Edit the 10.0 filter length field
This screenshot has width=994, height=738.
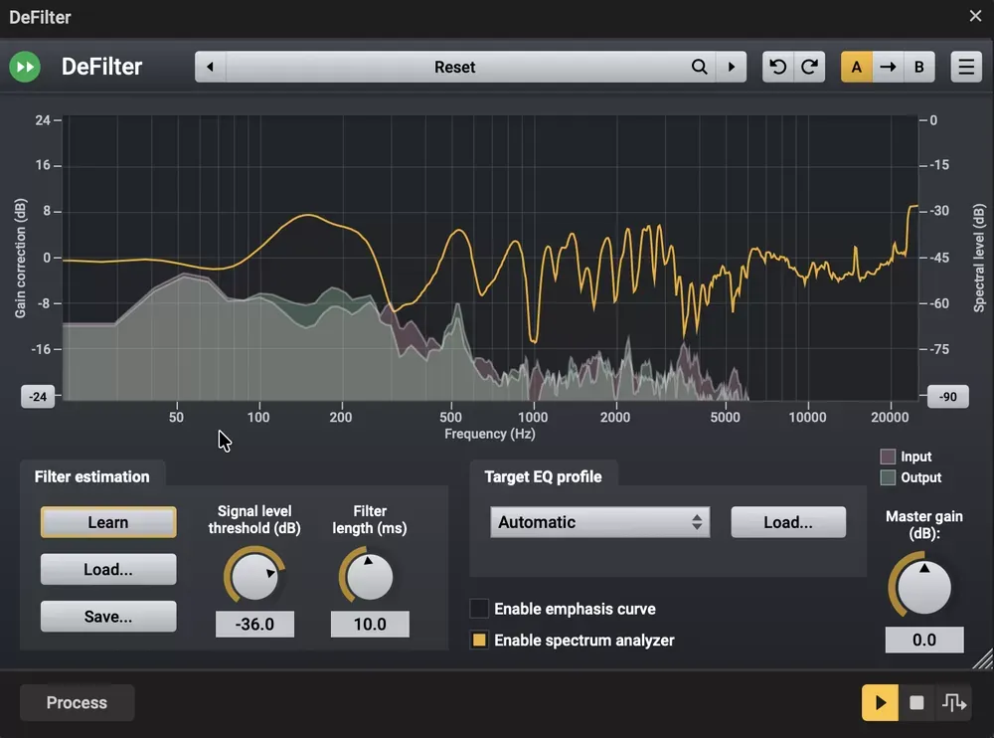(370, 624)
